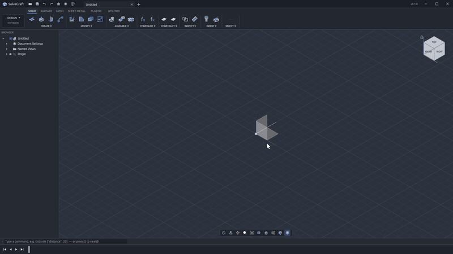Click the Insert fastener bolt icon
This screenshot has width=453, height=254.
tap(206, 19)
